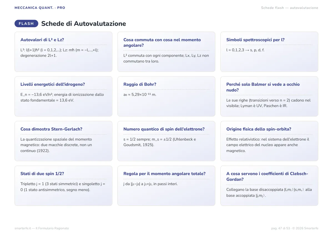333x235 pixels.
Task: Click the FLASH badge beside the title
Action: click(x=26, y=24)
